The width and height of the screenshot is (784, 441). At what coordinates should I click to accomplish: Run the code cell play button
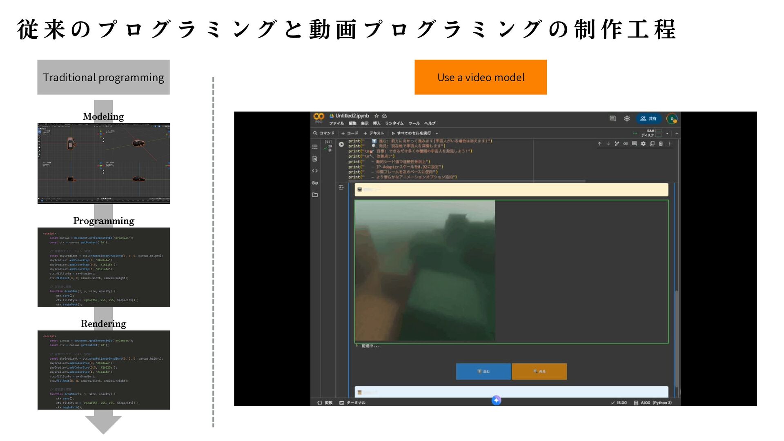(x=341, y=144)
